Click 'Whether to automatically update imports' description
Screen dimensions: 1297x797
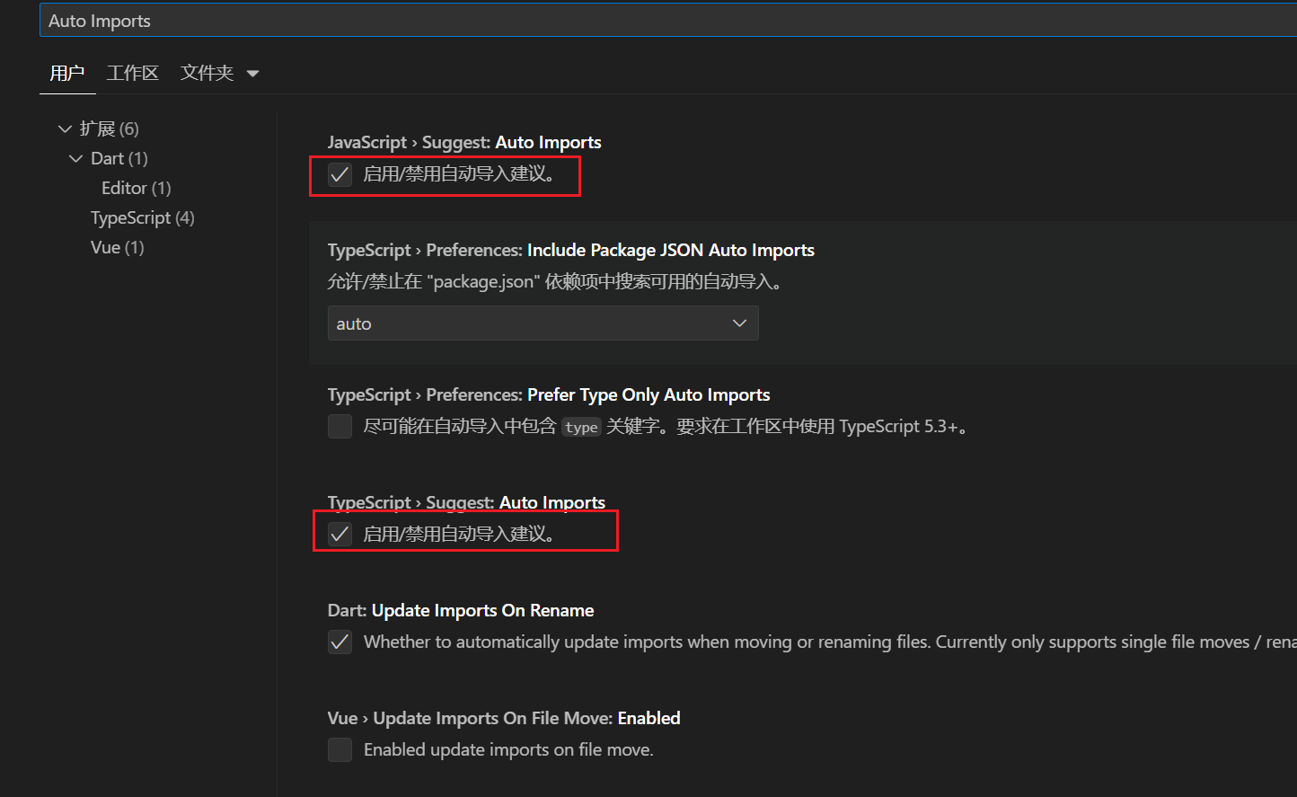(830, 642)
